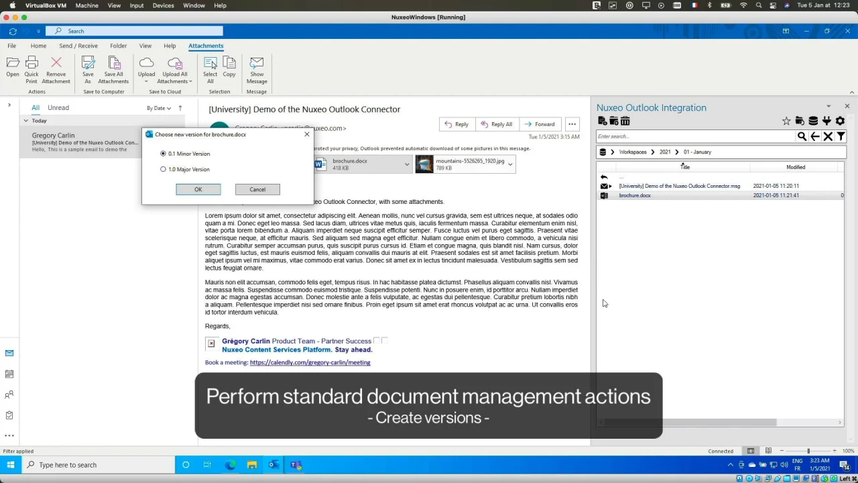Toggle message sort order arrow
Image resolution: width=858 pixels, height=483 pixels.
180,108
